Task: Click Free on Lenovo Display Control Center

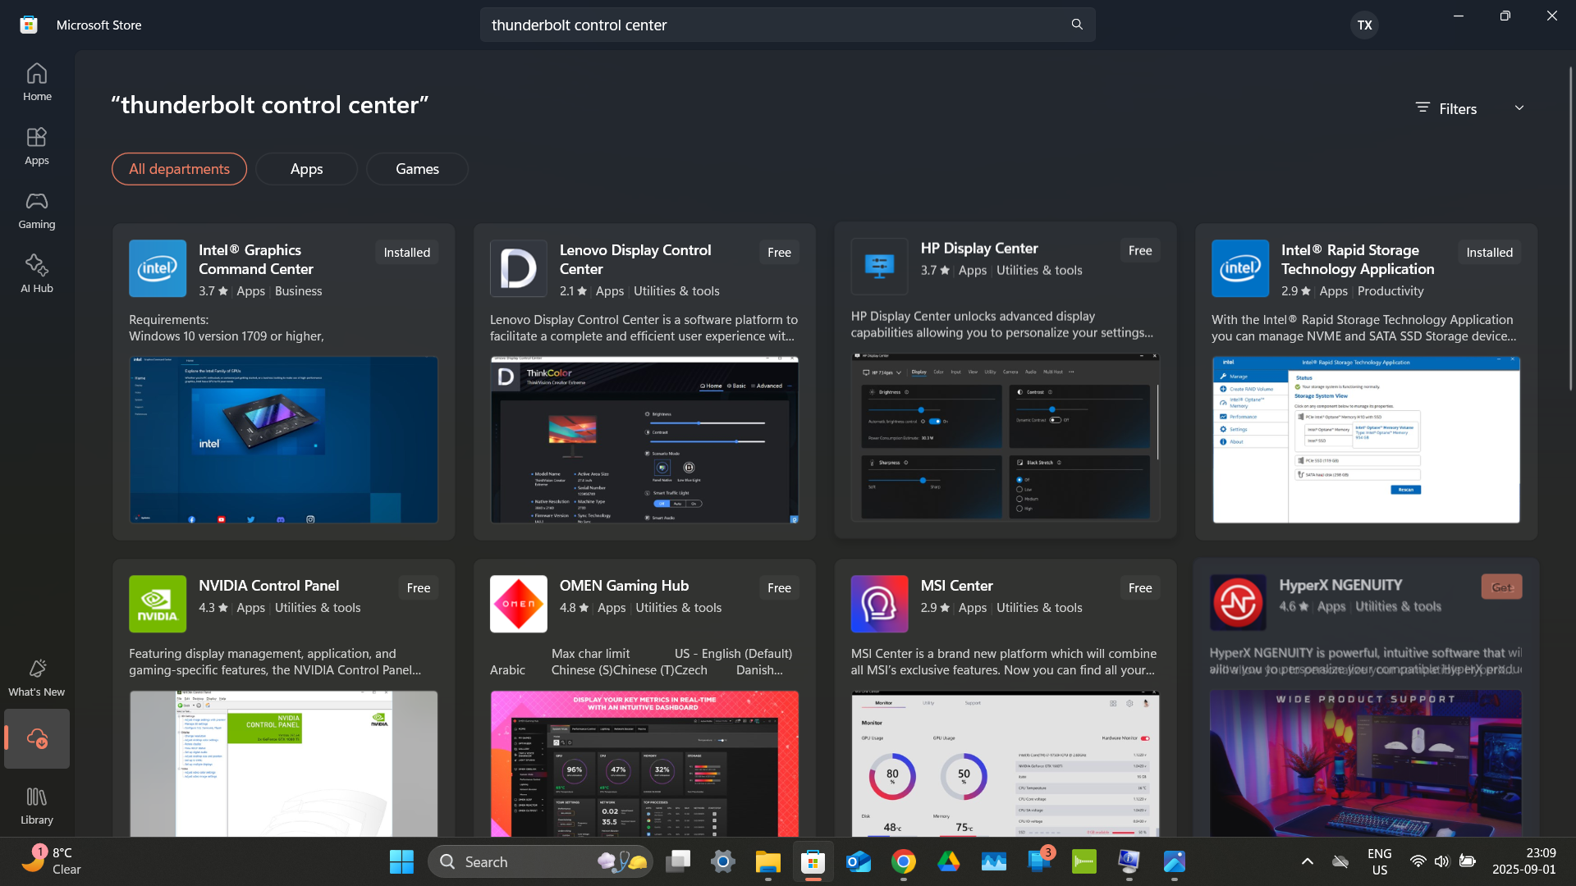Action: tap(779, 253)
